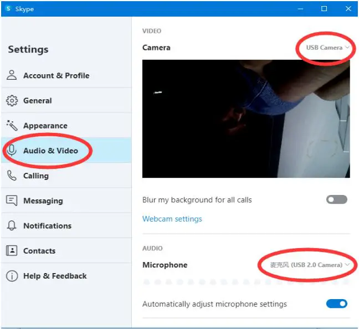
Task: Switch to Appearance settings
Action: tap(66, 126)
